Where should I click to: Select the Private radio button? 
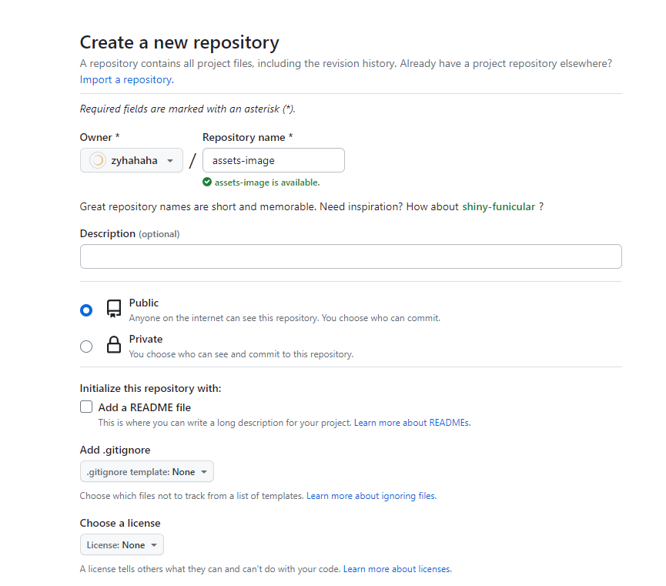pos(86,347)
